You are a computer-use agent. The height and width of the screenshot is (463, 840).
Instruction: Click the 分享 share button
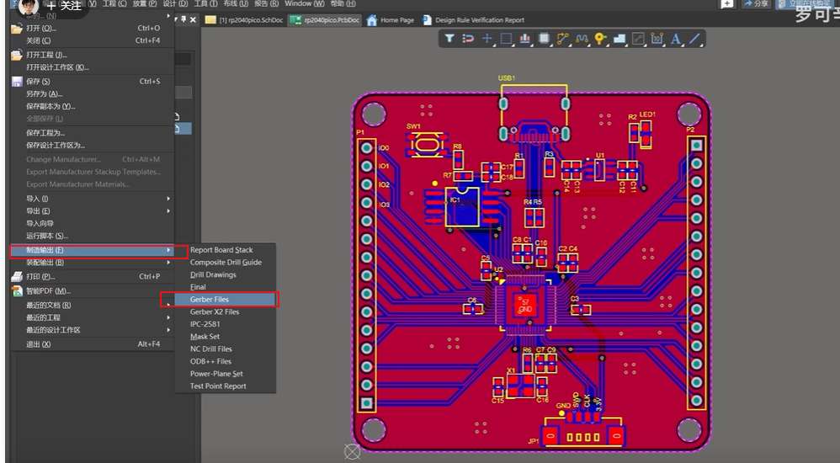(756, 3)
